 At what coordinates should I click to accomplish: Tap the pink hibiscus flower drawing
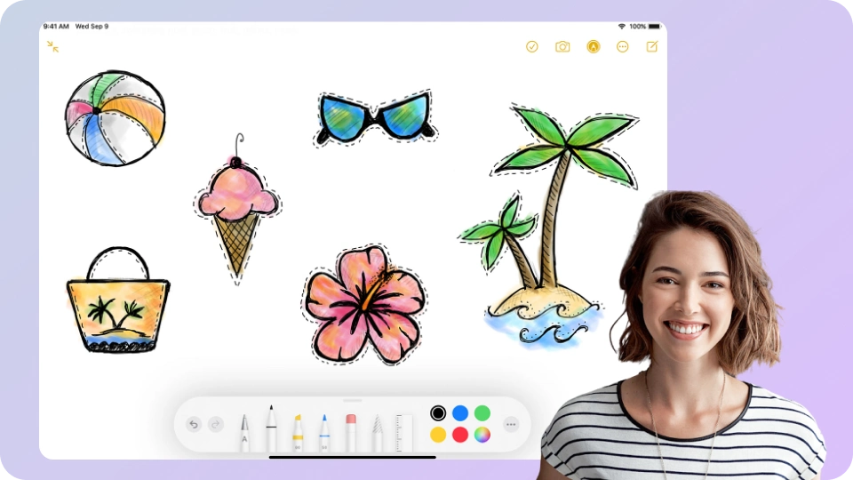tap(364, 304)
